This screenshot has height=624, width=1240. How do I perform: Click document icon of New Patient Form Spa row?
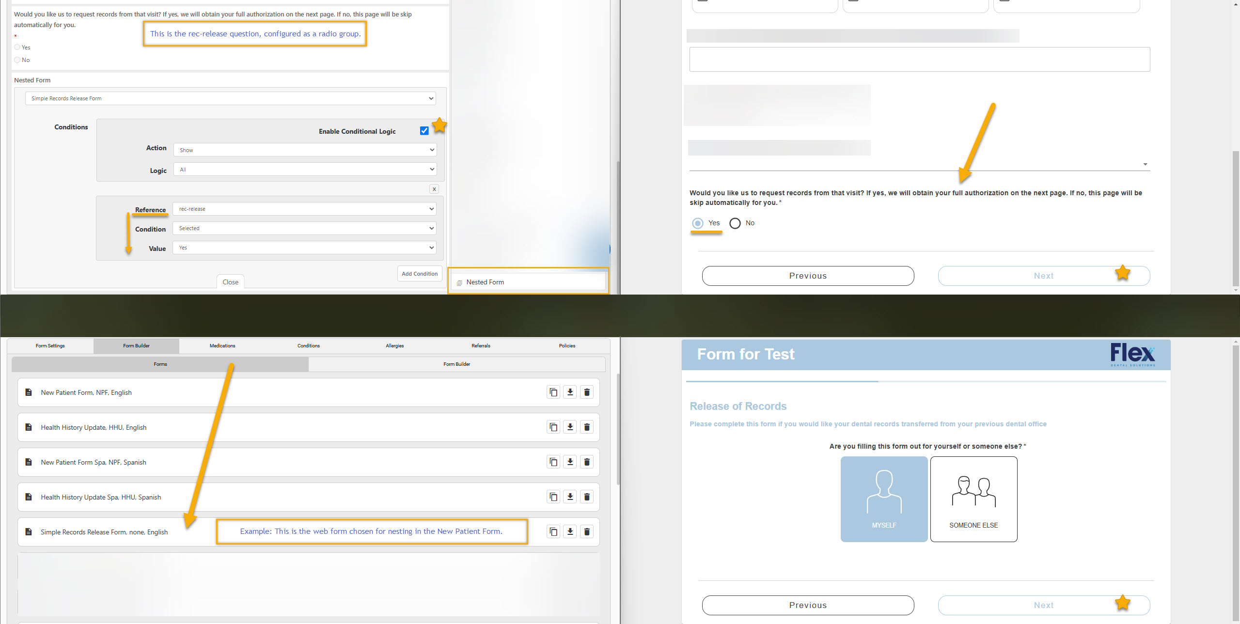(29, 462)
